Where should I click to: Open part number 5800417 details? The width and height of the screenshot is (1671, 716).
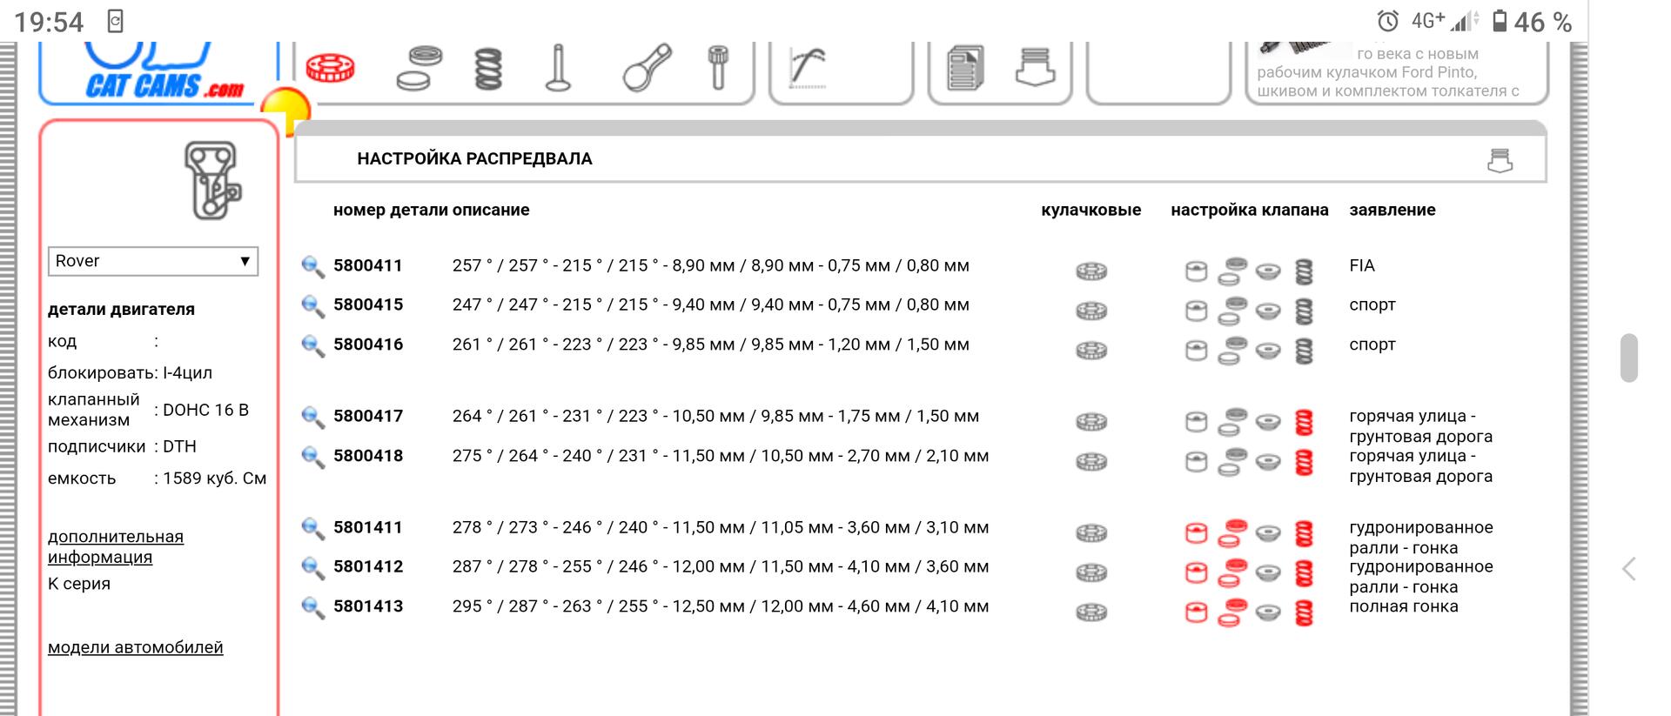[368, 416]
